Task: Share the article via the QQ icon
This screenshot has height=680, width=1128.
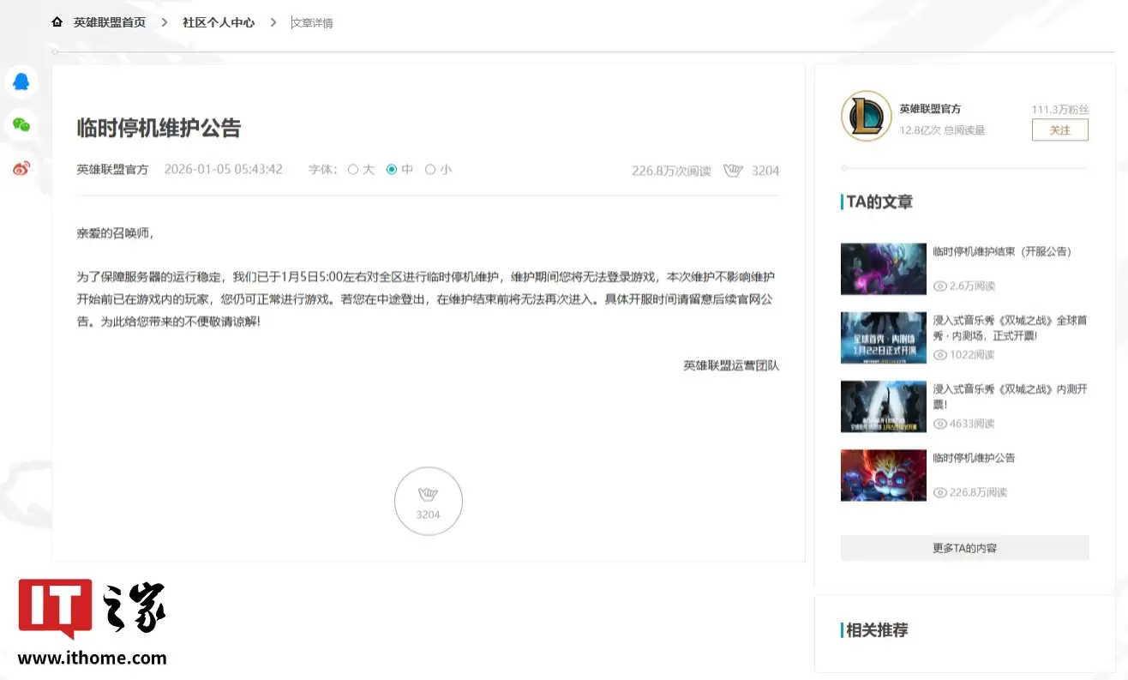Action: (20, 81)
